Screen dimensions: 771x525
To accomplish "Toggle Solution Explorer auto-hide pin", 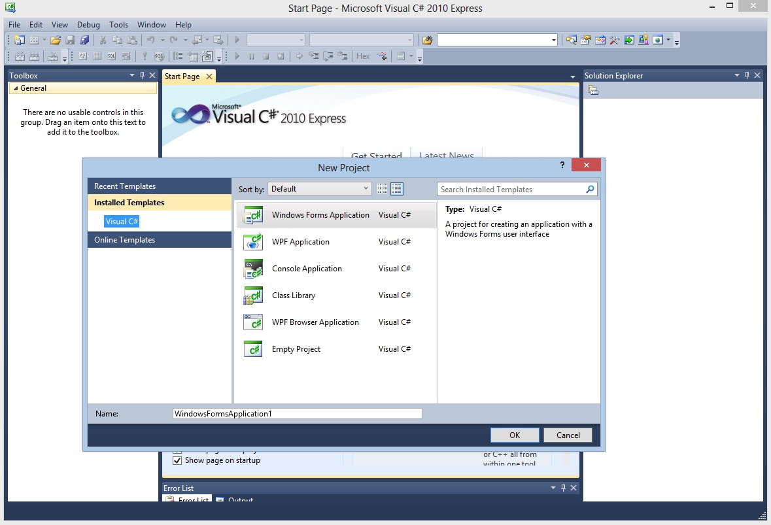I will (747, 75).
